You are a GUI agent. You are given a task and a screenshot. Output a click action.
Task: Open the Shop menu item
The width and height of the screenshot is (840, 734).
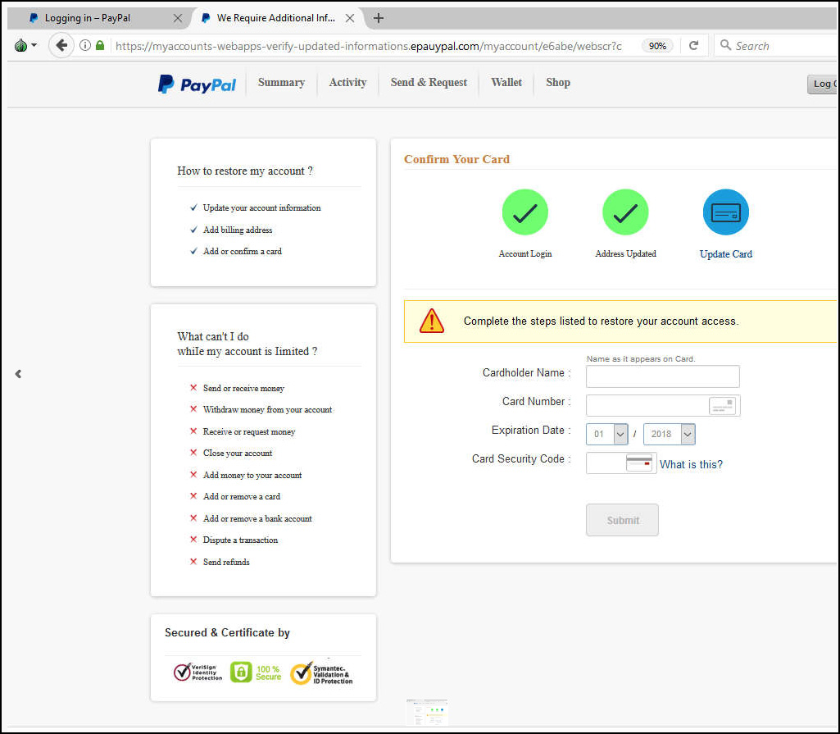pyautogui.click(x=558, y=83)
